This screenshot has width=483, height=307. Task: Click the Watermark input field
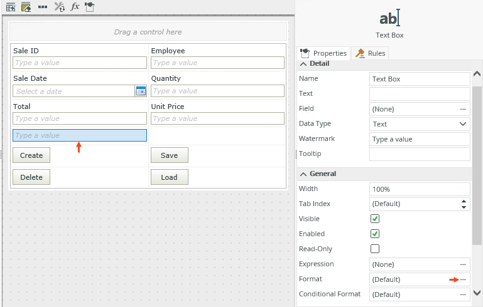(420, 139)
